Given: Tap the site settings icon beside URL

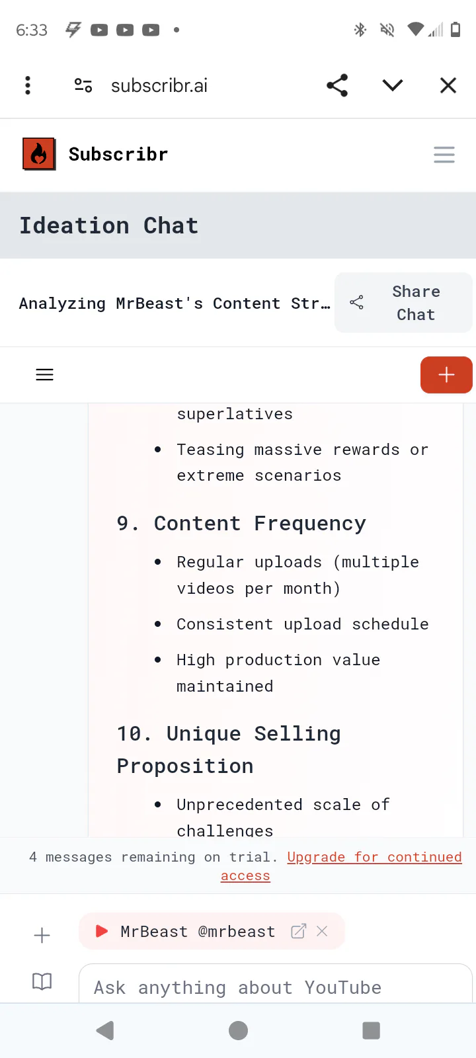Looking at the screenshot, I should pos(83,85).
